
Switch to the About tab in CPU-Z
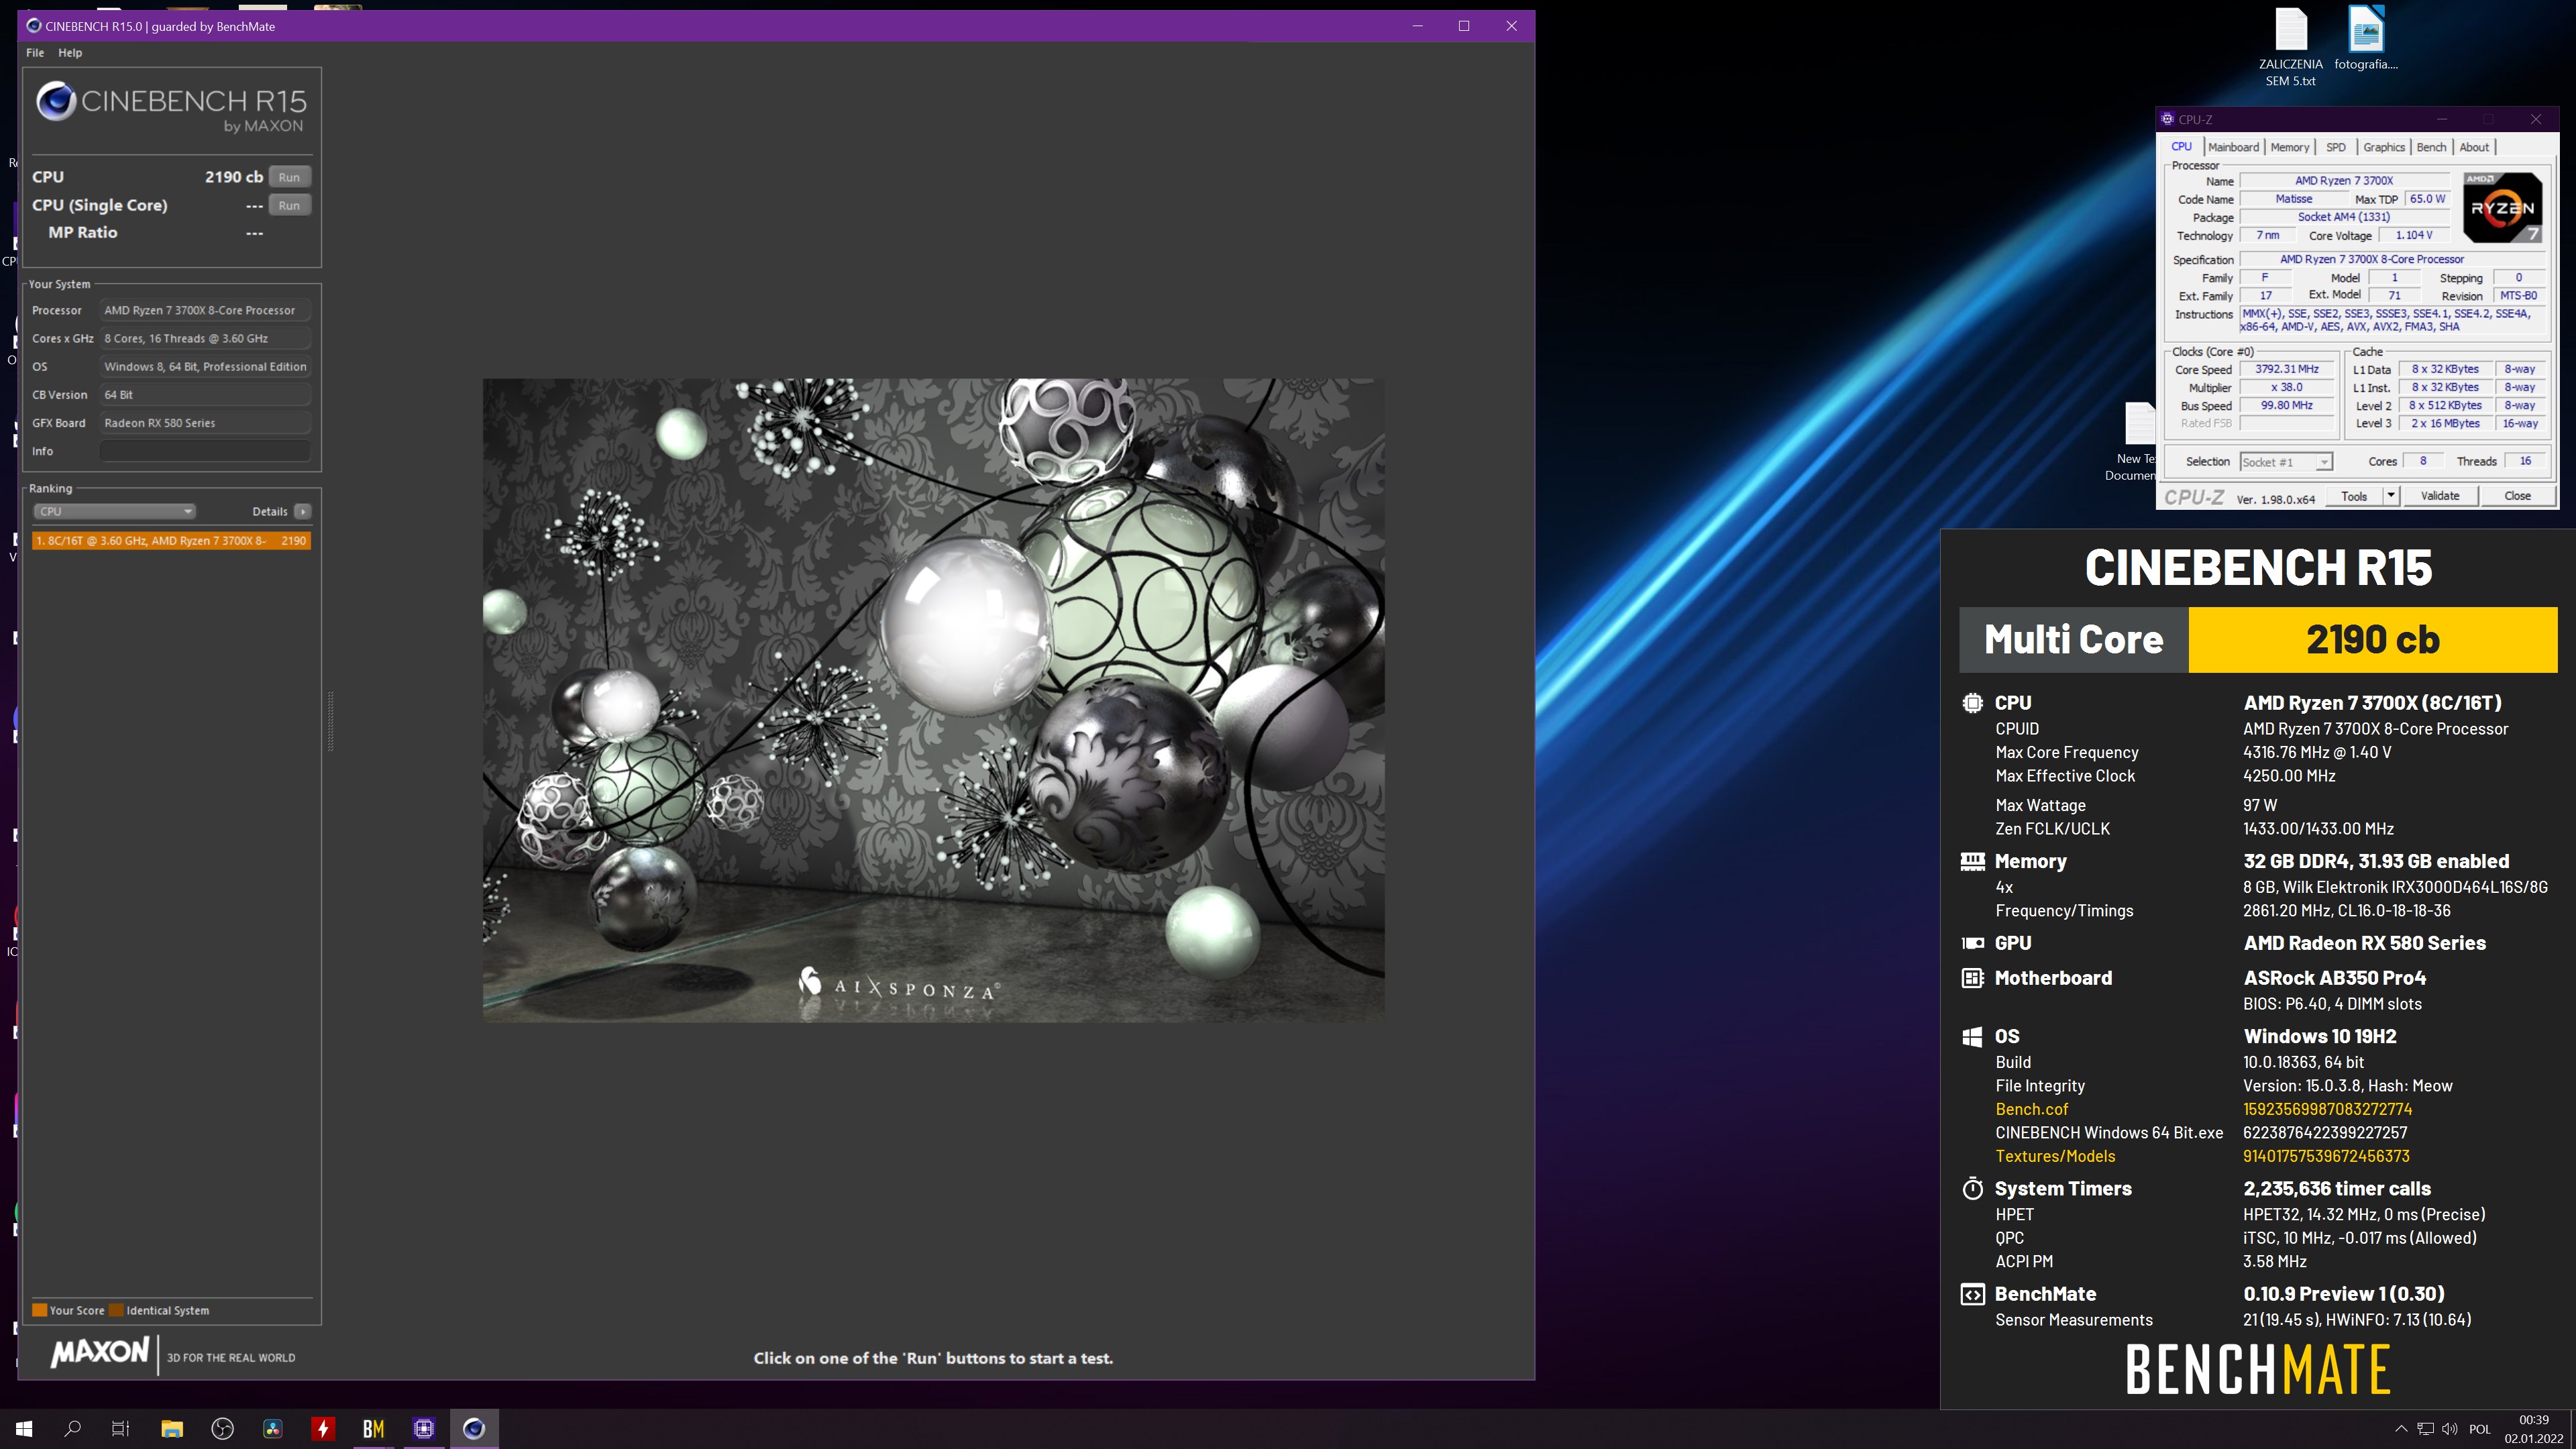(2474, 147)
